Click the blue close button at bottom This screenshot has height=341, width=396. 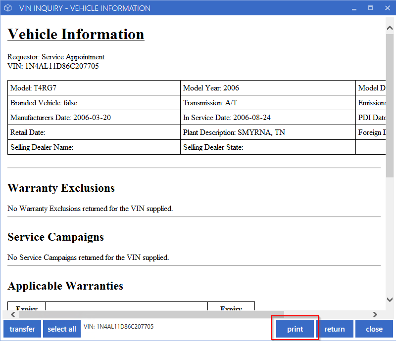point(374,329)
